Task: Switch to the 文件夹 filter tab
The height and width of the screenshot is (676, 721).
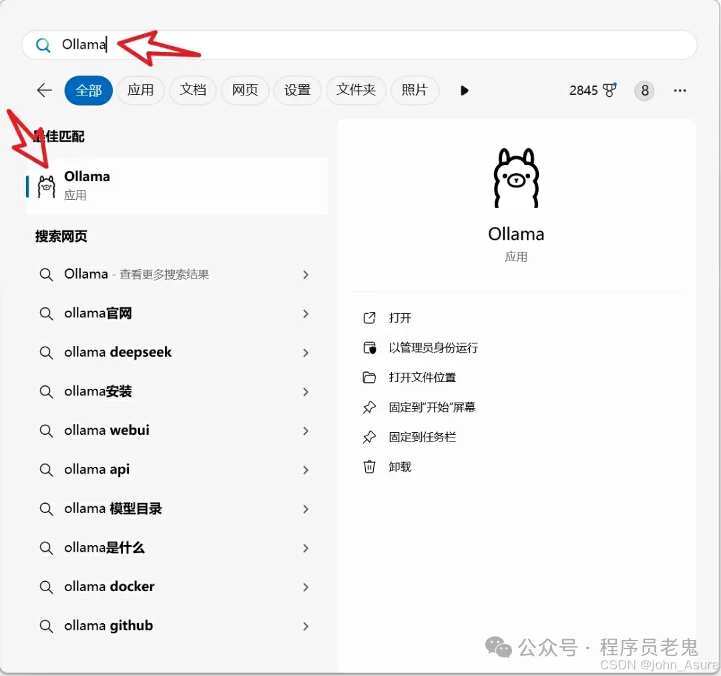Action: 356,90
